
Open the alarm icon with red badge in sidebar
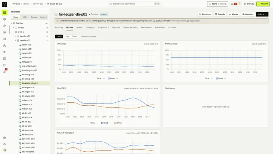[x=5, y=71]
